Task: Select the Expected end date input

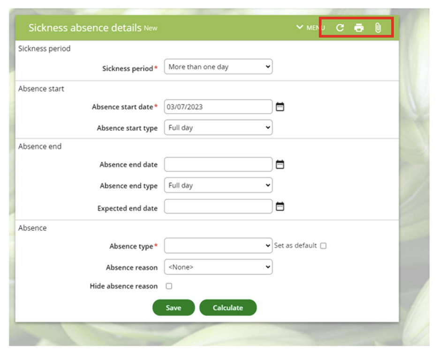Action: [x=218, y=206]
